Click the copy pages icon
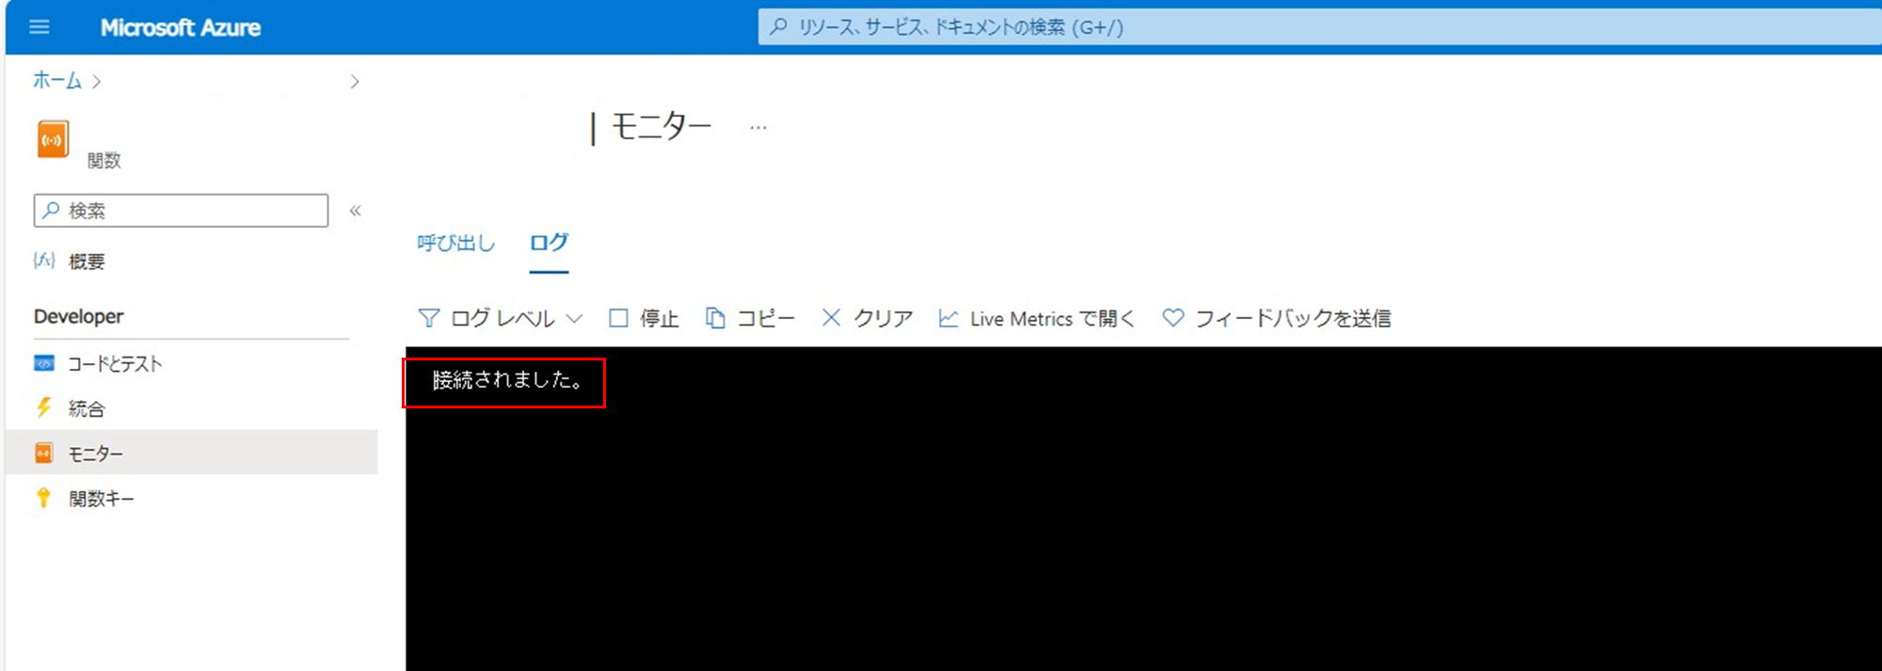The height and width of the screenshot is (671, 1882). click(715, 318)
